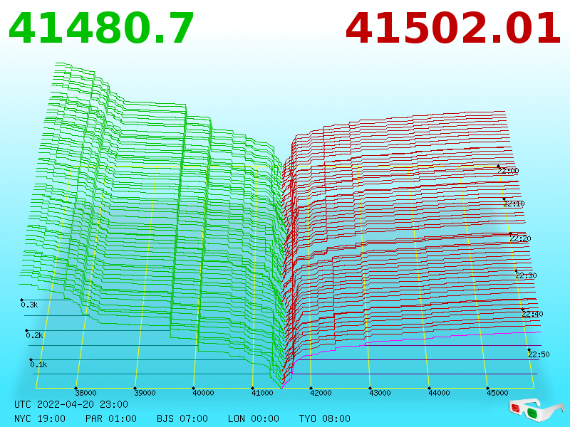Click the 41000 price axis label

point(262,393)
